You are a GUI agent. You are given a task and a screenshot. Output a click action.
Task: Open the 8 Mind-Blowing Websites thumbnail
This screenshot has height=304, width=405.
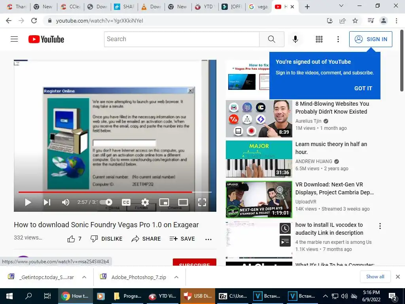[259, 119]
